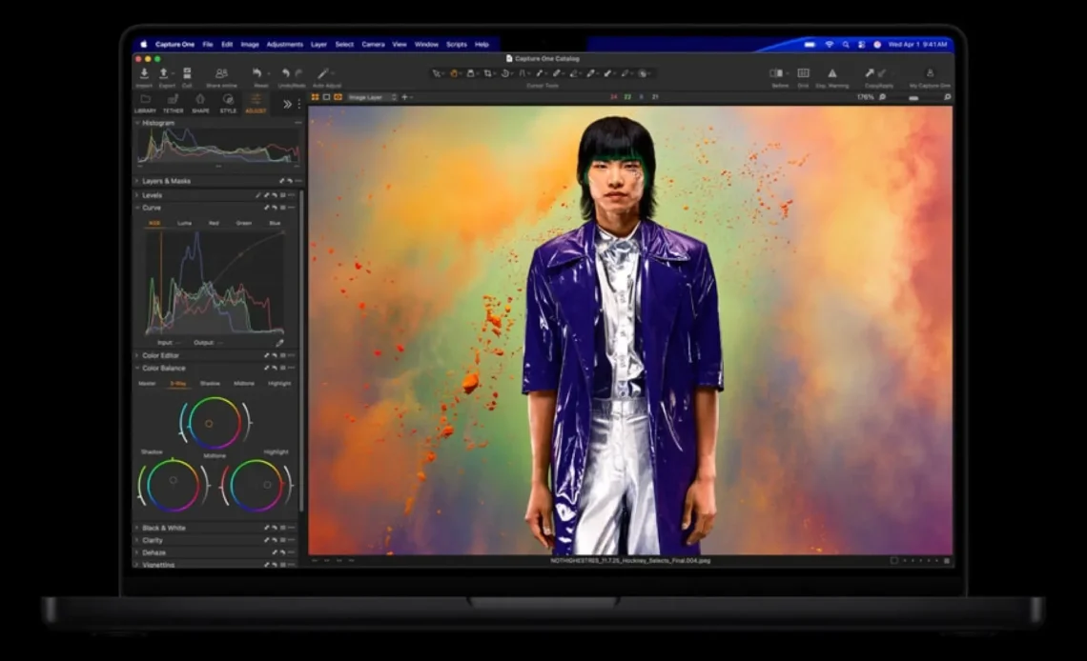Expand the Black & White panel
The width and height of the screenshot is (1087, 661).
(x=163, y=528)
